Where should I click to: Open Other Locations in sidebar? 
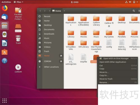[x=50, y=67]
